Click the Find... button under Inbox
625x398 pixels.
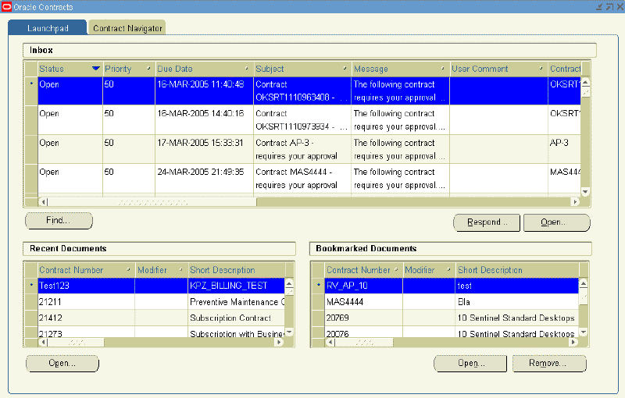coord(59,221)
